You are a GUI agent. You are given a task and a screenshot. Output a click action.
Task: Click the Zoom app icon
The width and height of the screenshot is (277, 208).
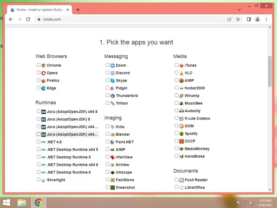(x=113, y=66)
